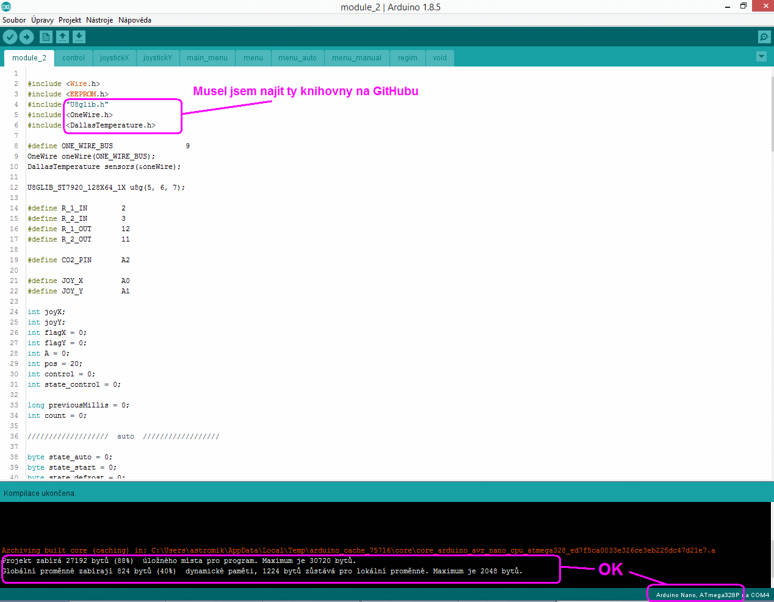
Task: Switch to the control tab
Action: click(73, 58)
